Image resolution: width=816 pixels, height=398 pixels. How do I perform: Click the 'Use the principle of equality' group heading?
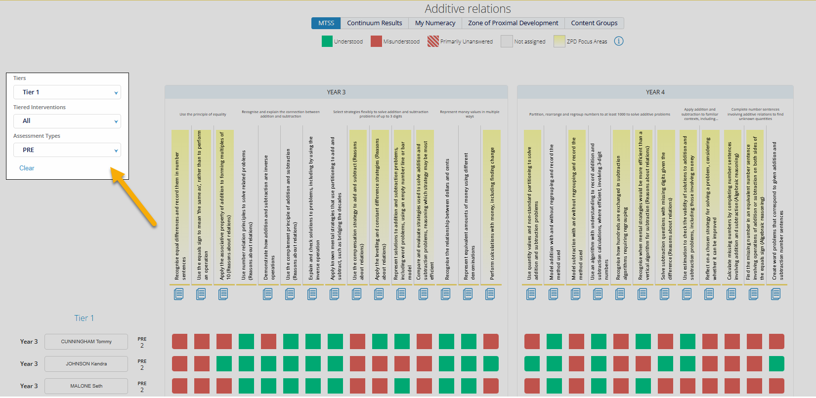[203, 115]
